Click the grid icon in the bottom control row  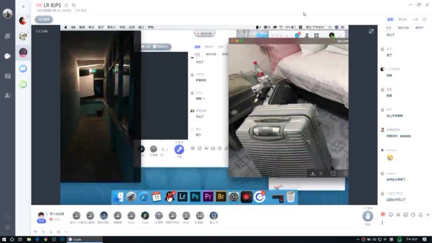click(x=58, y=232)
